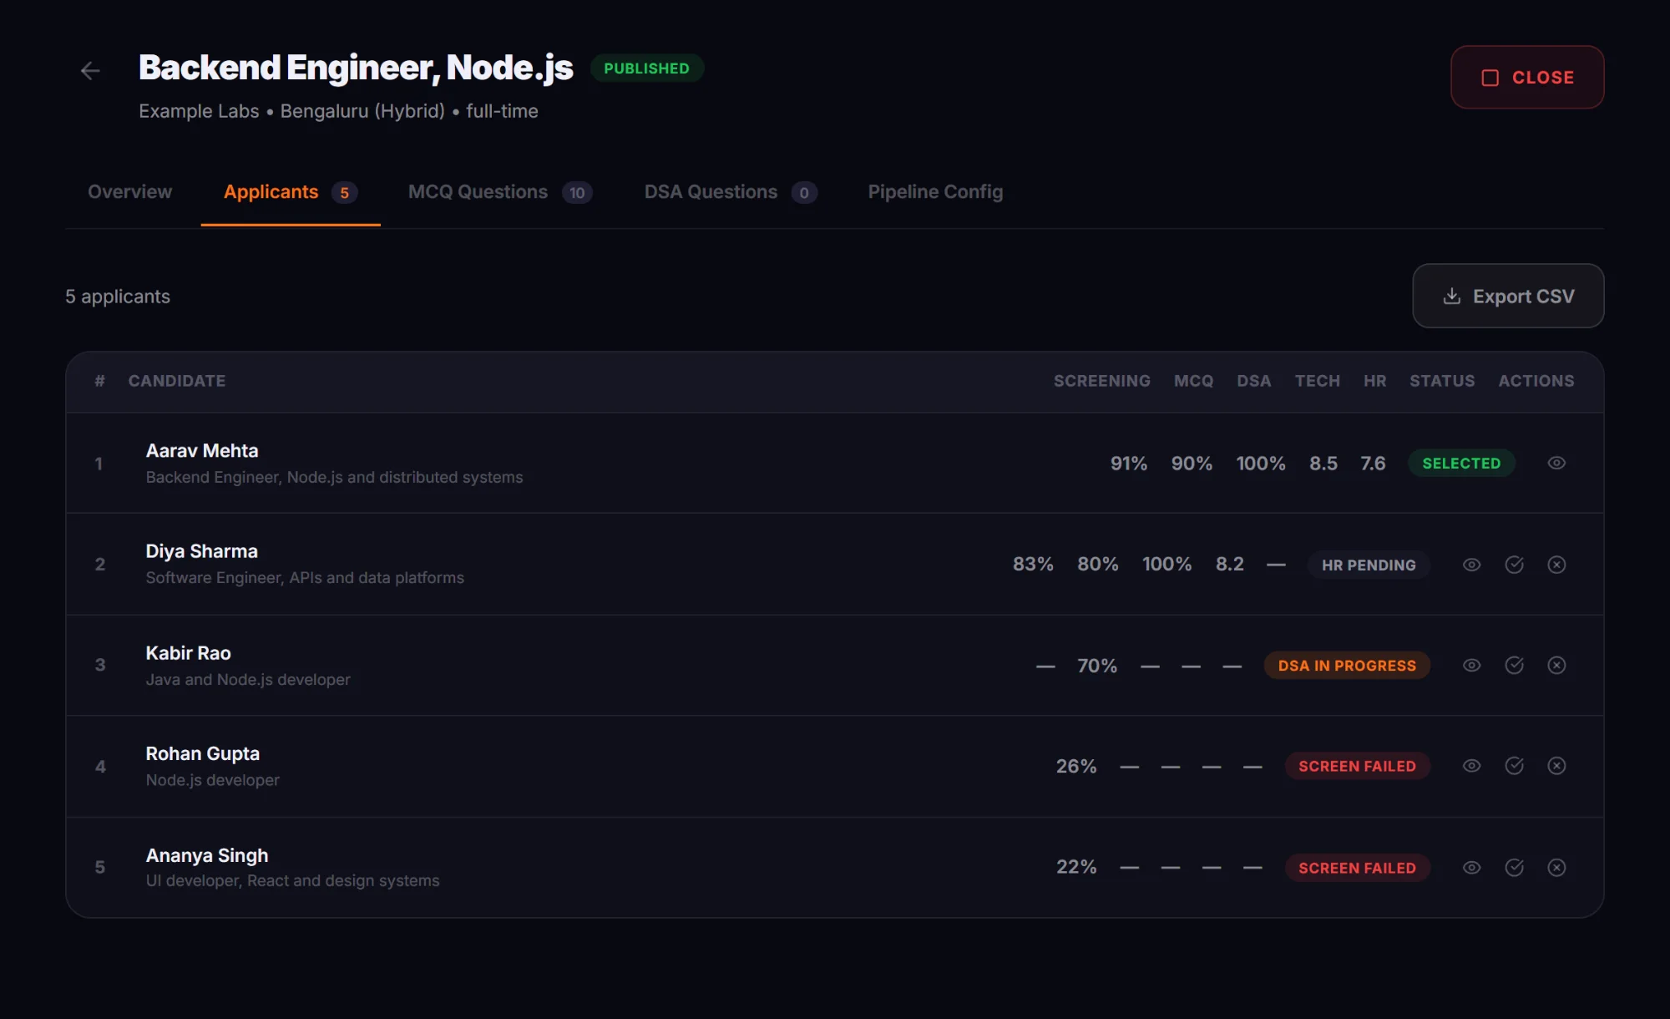Click Aarav Mehta's 91% screening score
Image resolution: width=1670 pixels, height=1019 pixels.
[x=1129, y=464]
